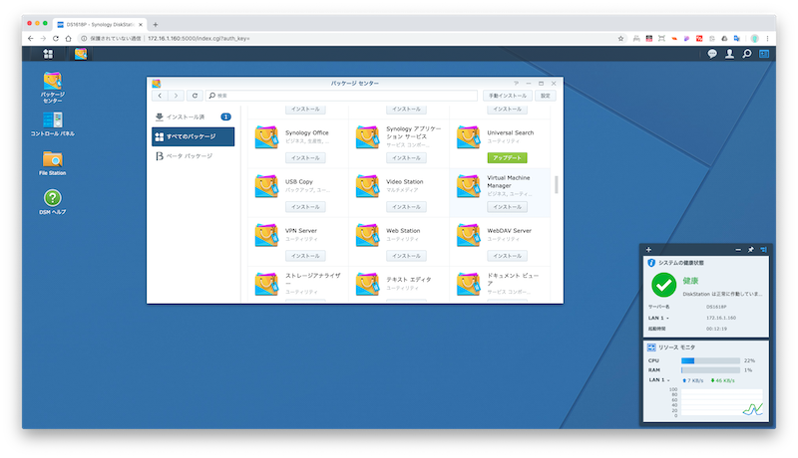Image resolution: width=798 pixels, height=458 pixels.
Task: Click the Virtual Machine Manager package icon
Action: pos(468,186)
